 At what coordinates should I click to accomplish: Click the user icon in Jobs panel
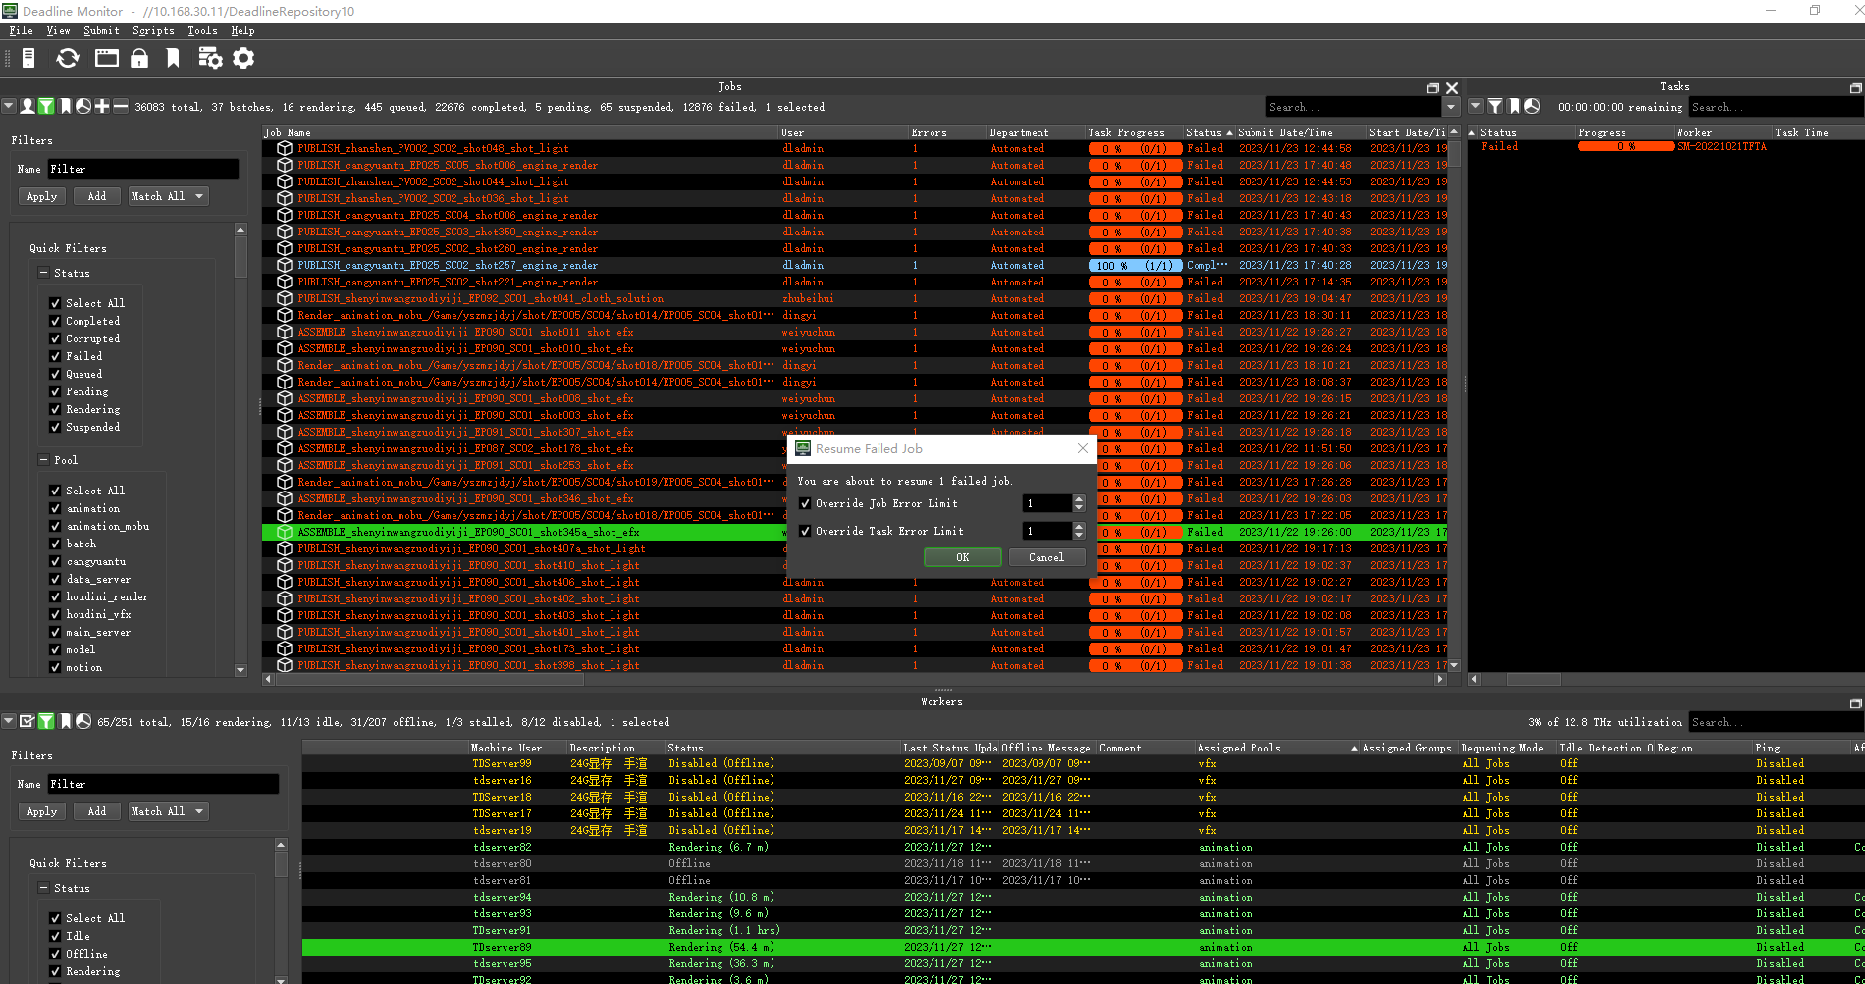27,107
